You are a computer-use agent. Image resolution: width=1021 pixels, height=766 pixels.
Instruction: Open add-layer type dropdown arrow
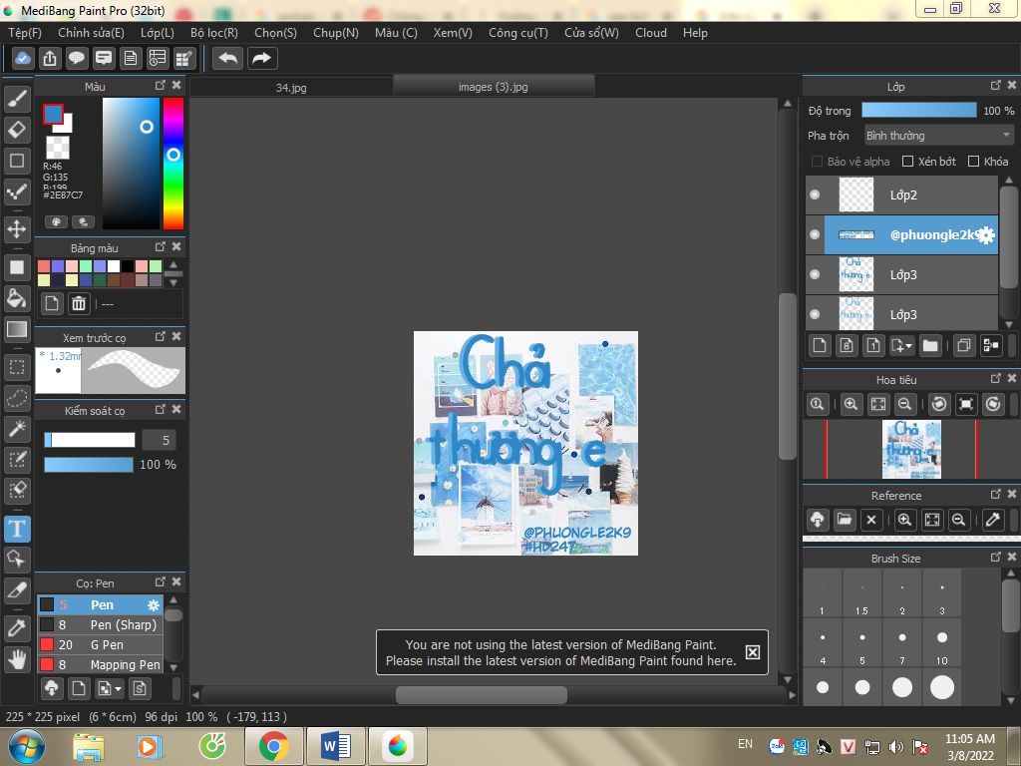[909, 345]
